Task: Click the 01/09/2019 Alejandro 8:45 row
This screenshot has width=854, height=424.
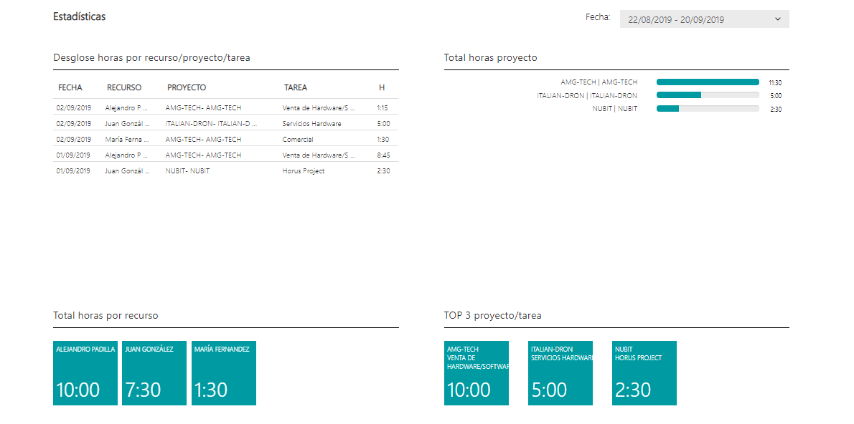Action: pos(225,155)
